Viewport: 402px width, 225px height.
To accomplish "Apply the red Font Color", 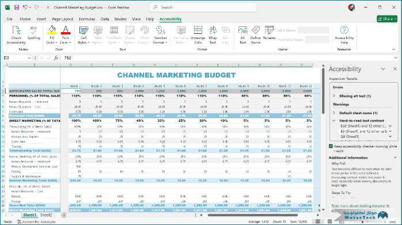I will 66,30.
